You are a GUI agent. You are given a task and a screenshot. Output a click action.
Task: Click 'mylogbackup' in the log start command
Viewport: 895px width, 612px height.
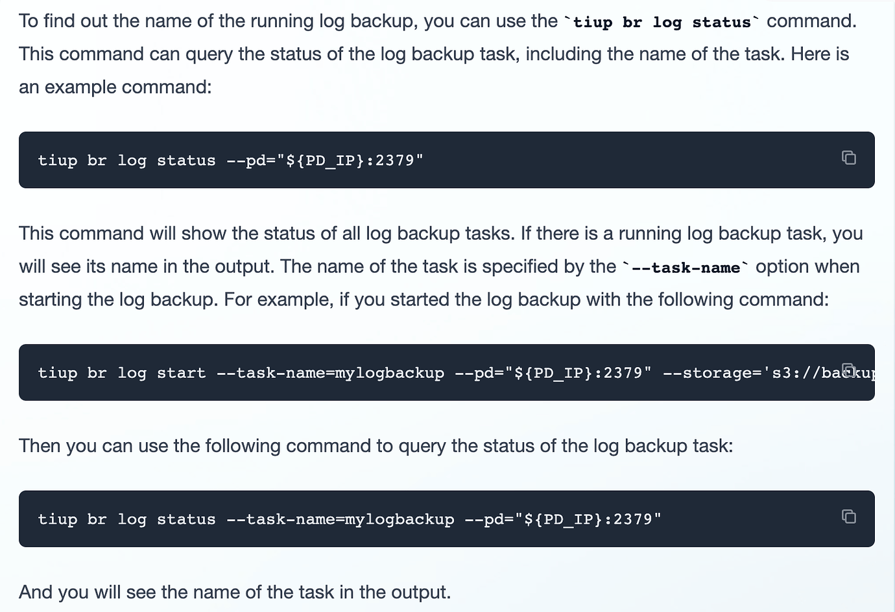click(x=389, y=373)
